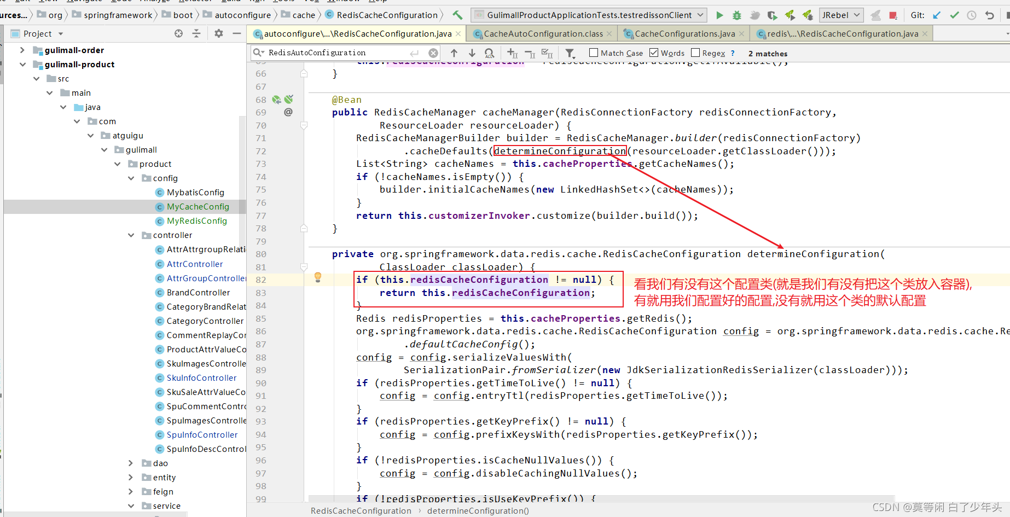1010x517 pixels.
Task: Run the selected configuration with green play
Action: point(719,15)
